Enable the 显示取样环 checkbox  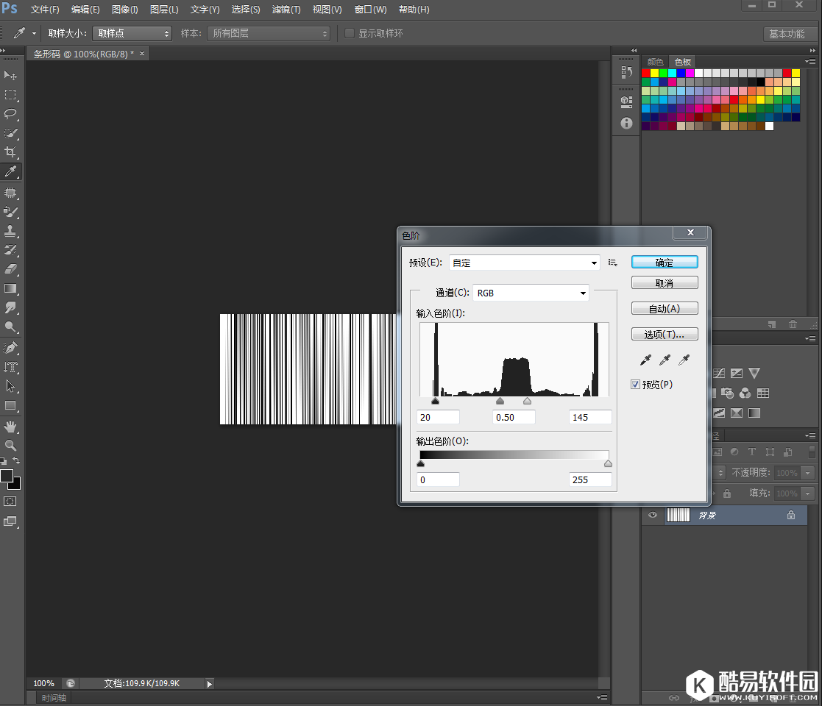[350, 33]
